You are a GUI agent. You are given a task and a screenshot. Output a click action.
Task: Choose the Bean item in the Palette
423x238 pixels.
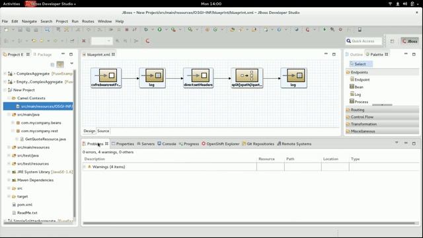pyautogui.click(x=357, y=87)
